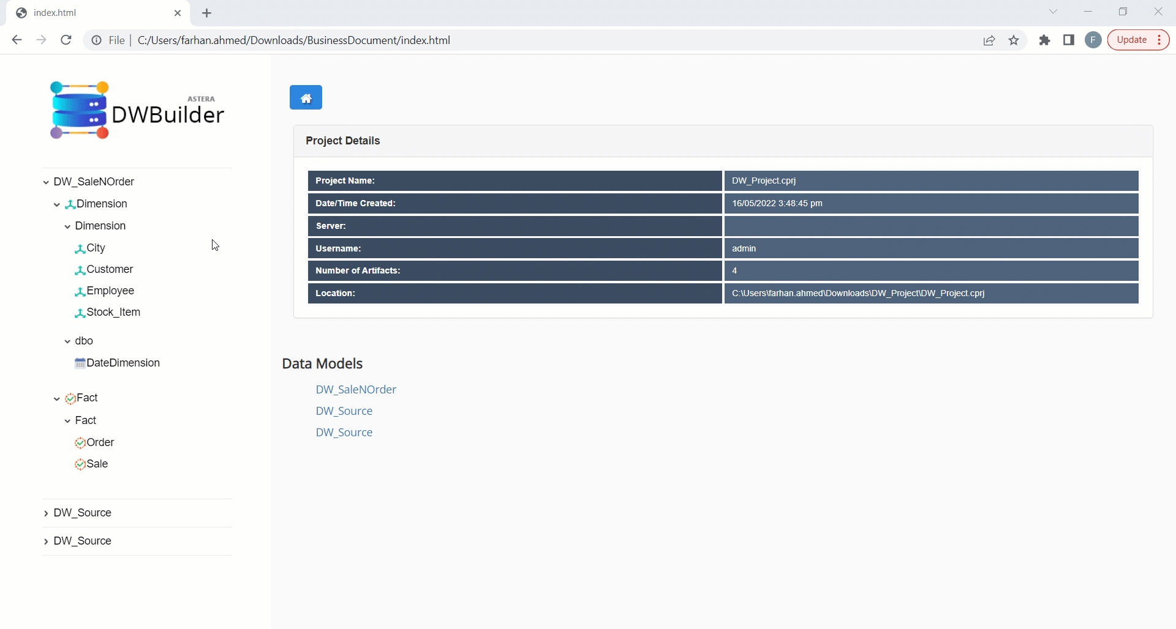The height and width of the screenshot is (629, 1176).
Task: Open a new browser tab
Action: pyautogui.click(x=207, y=13)
